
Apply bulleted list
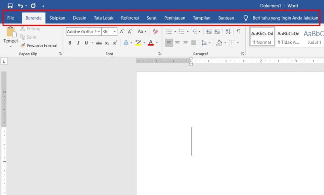pos(169,32)
